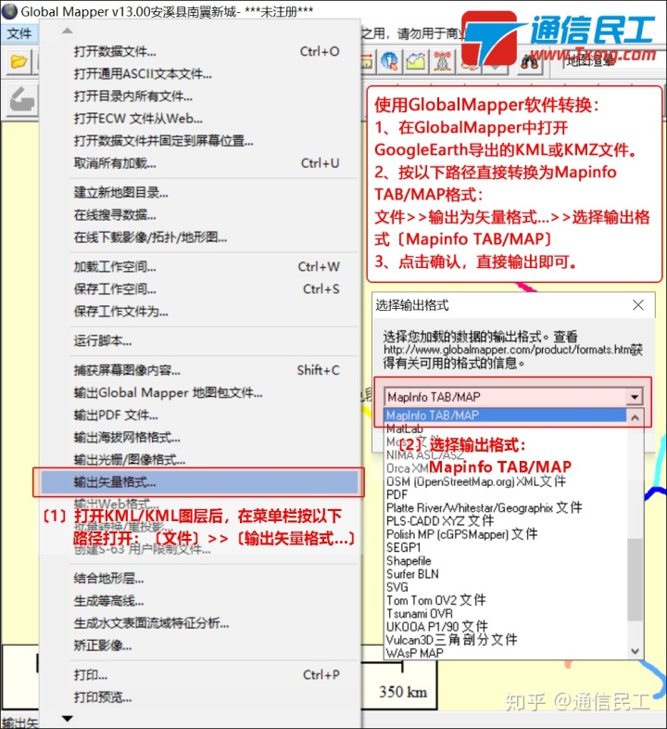Screen dimensions: 667x729
Task: Select the View Shed tower icon
Action: (x=443, y=61)
